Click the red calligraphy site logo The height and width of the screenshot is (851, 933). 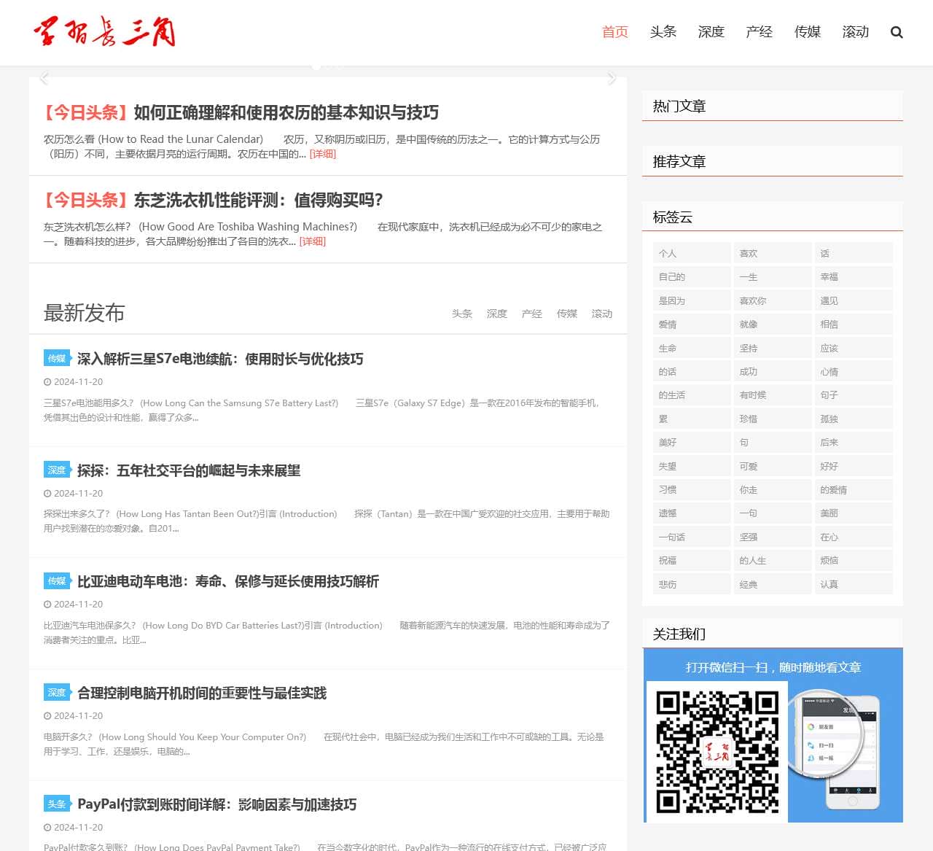[x=104, y=32]
